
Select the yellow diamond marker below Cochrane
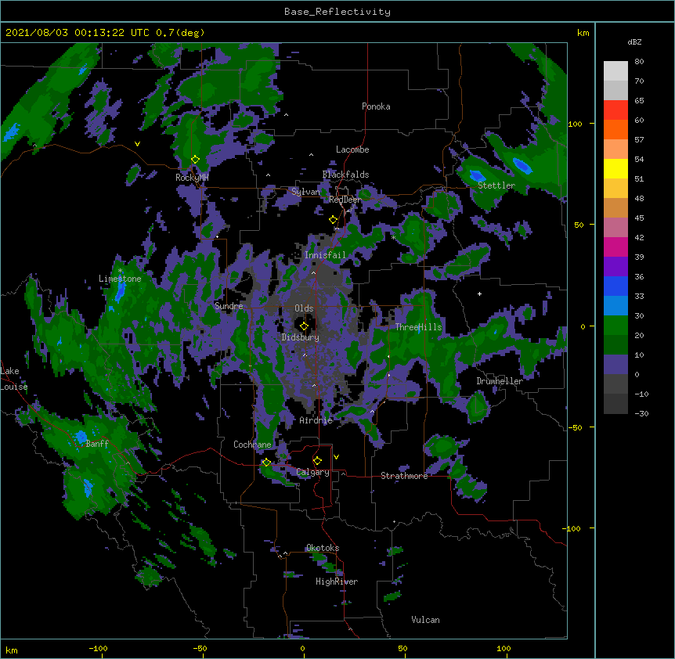266,463
